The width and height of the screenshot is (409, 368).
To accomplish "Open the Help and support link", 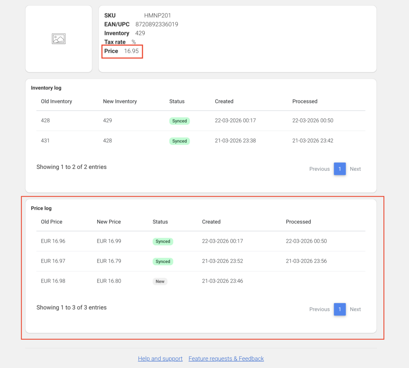I will pos(160,358).
